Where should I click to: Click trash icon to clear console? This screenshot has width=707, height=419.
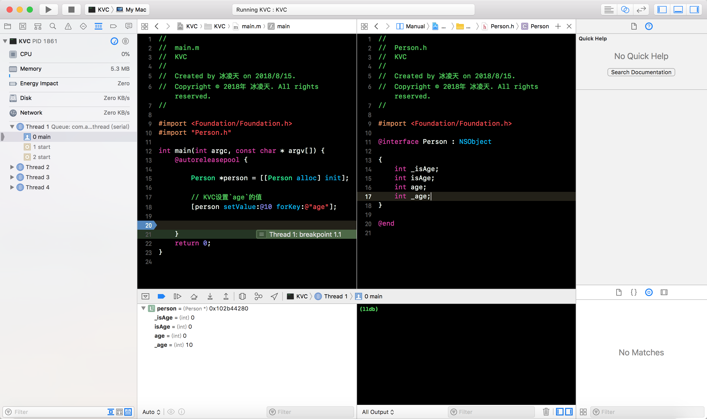pos(546,412)
